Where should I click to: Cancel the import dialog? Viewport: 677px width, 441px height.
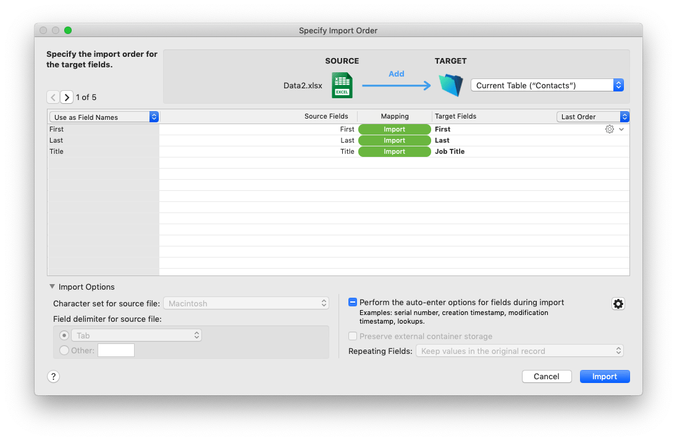point(546,376)
